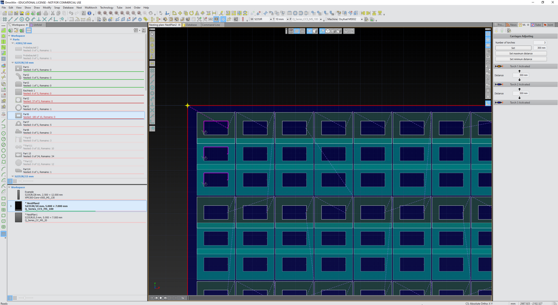
Task: Toggle the highlighted flat view icon in viewport toolbar
Action: coord(309,31)
